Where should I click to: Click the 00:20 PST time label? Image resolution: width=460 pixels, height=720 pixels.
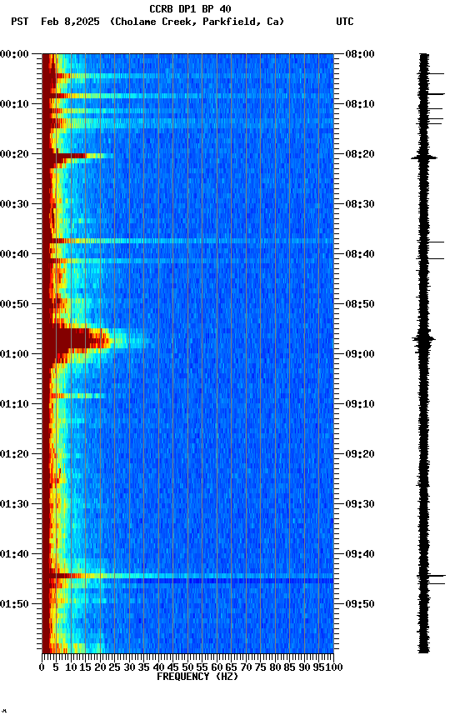tap(14, 154)
